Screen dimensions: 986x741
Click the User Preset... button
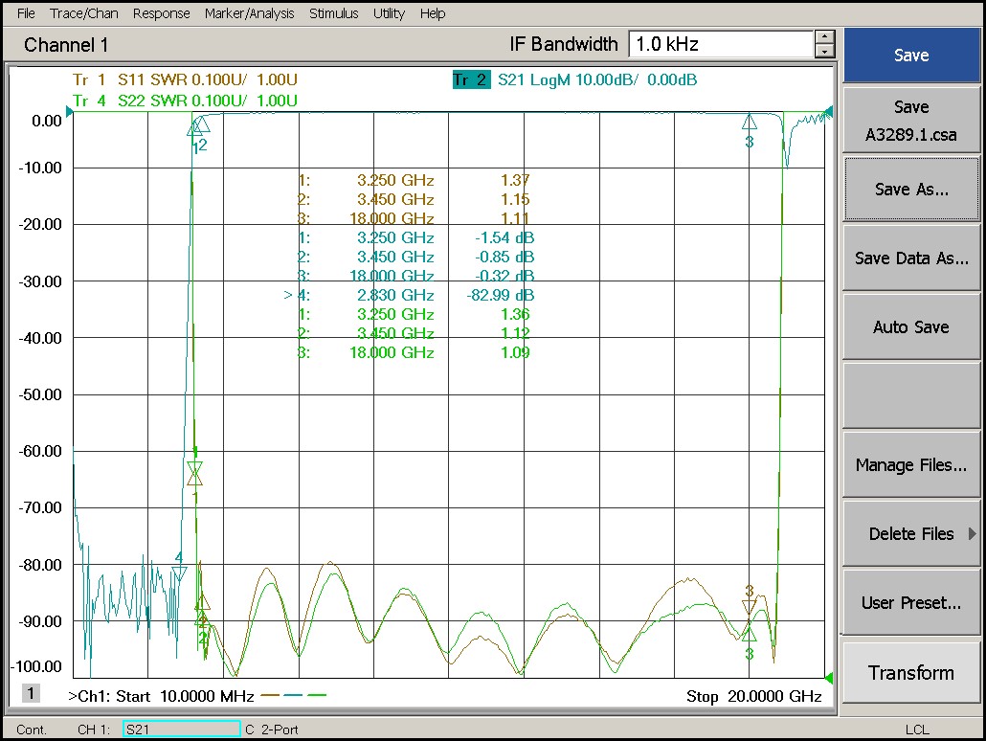pos(911,602)
